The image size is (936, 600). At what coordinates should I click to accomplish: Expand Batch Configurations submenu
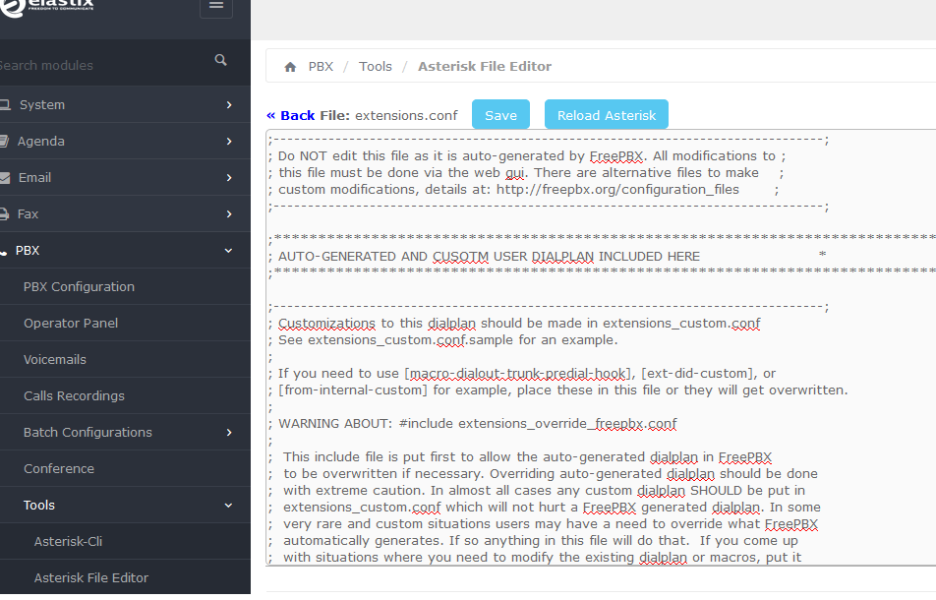point(229,433)
